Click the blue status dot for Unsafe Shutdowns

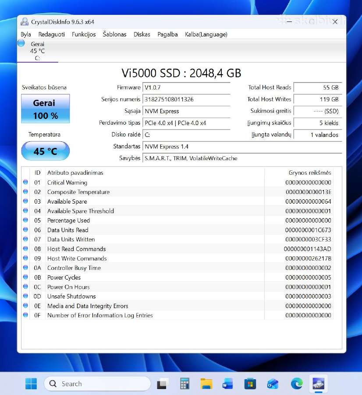click(x=25, y=296)
